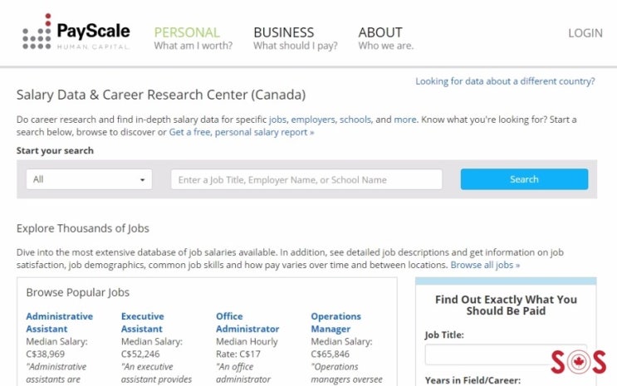Select the 'Start your search' label

[55, 151]
